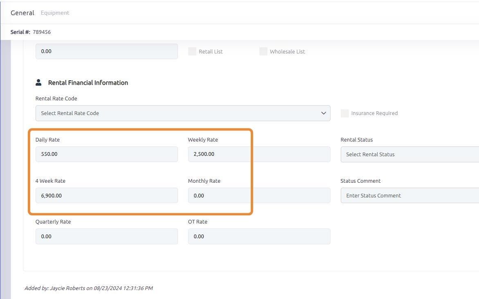This screenshot has width=479, height=299.
Task: Enable the Wholesale List checkbox
Action: 263,51
